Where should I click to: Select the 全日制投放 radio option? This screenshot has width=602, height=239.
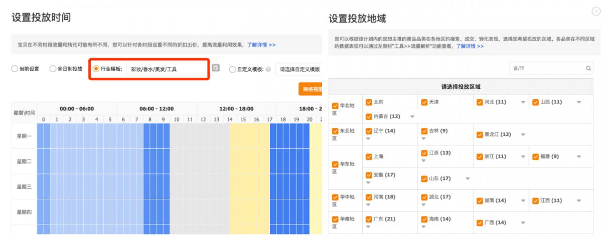(x=53, y=69)
